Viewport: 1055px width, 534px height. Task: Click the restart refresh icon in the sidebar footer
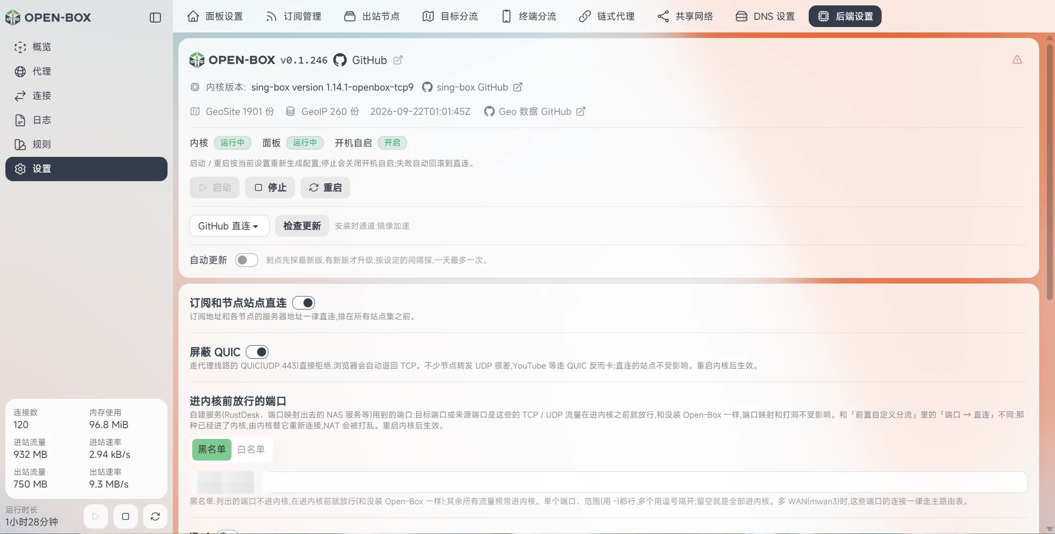(x=155, y=516)
